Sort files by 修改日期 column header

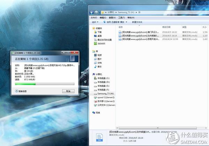tap(167, 26)
